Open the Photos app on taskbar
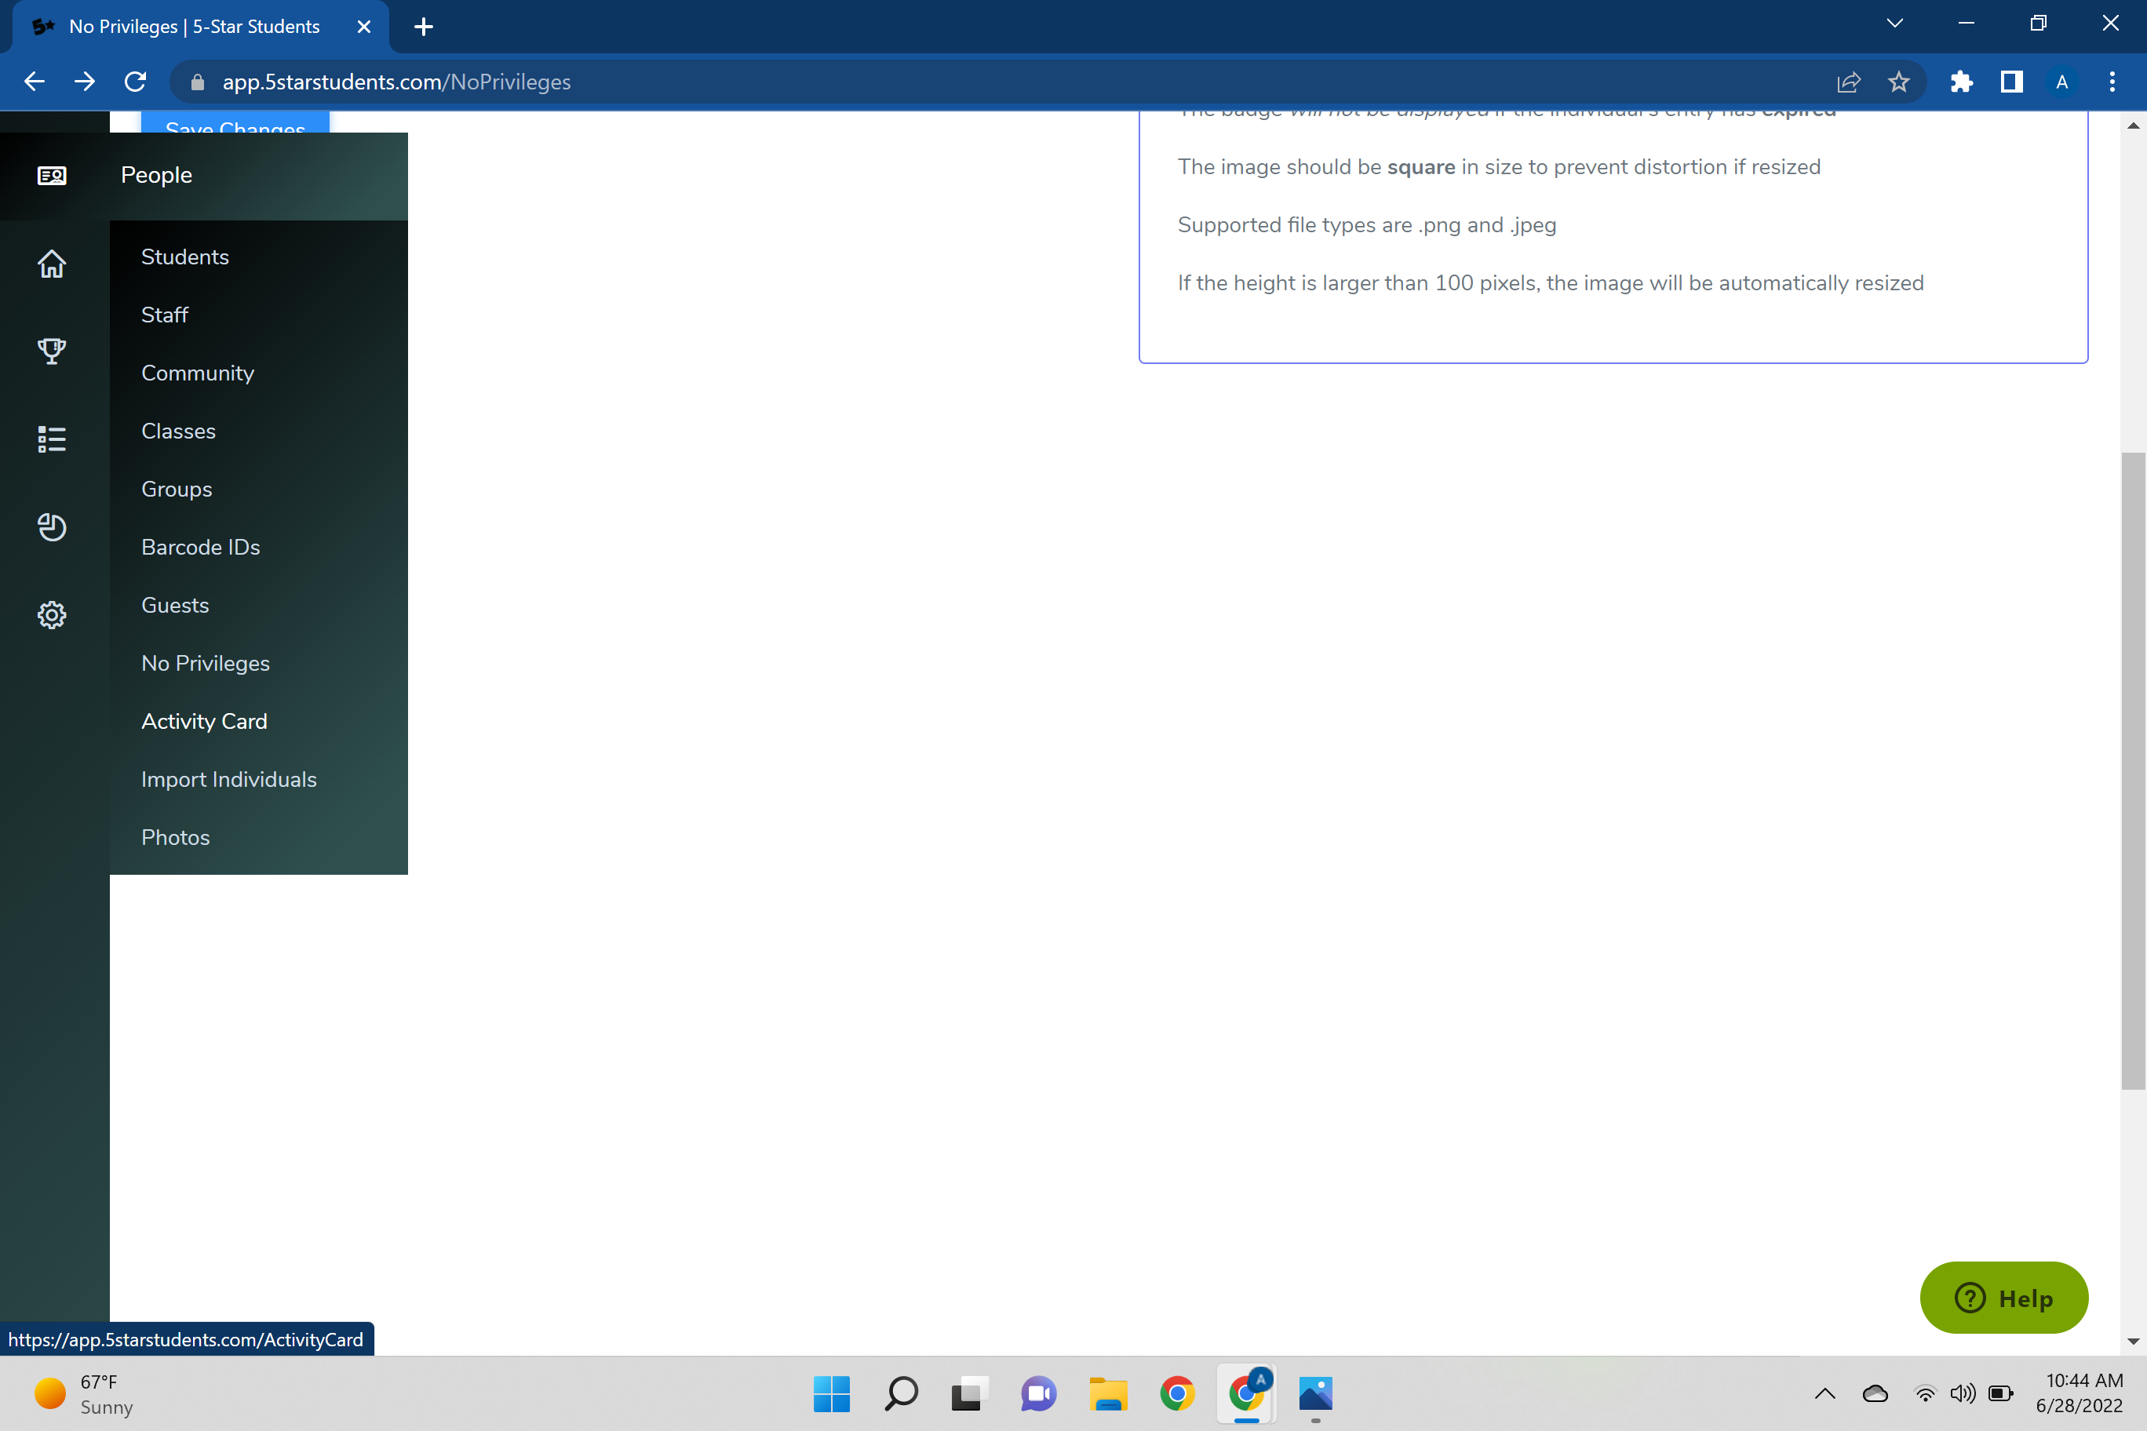Image resolution: width=2147 pixels, height=1431 pixels. pos(1315,1393)
